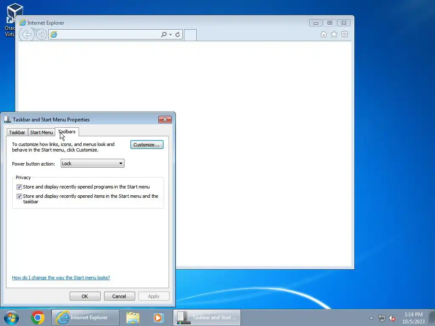Click the Internet Explorer forward arrow
The height and width of the screenshot is (326, 435).
click(x=41, y=34)
